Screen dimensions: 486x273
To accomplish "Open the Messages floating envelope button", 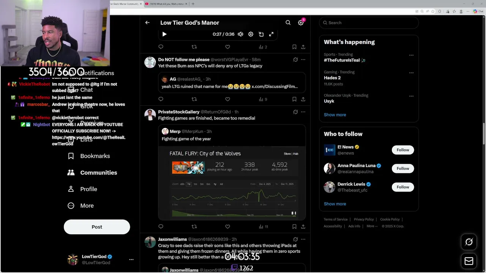I will coord(469,261).
